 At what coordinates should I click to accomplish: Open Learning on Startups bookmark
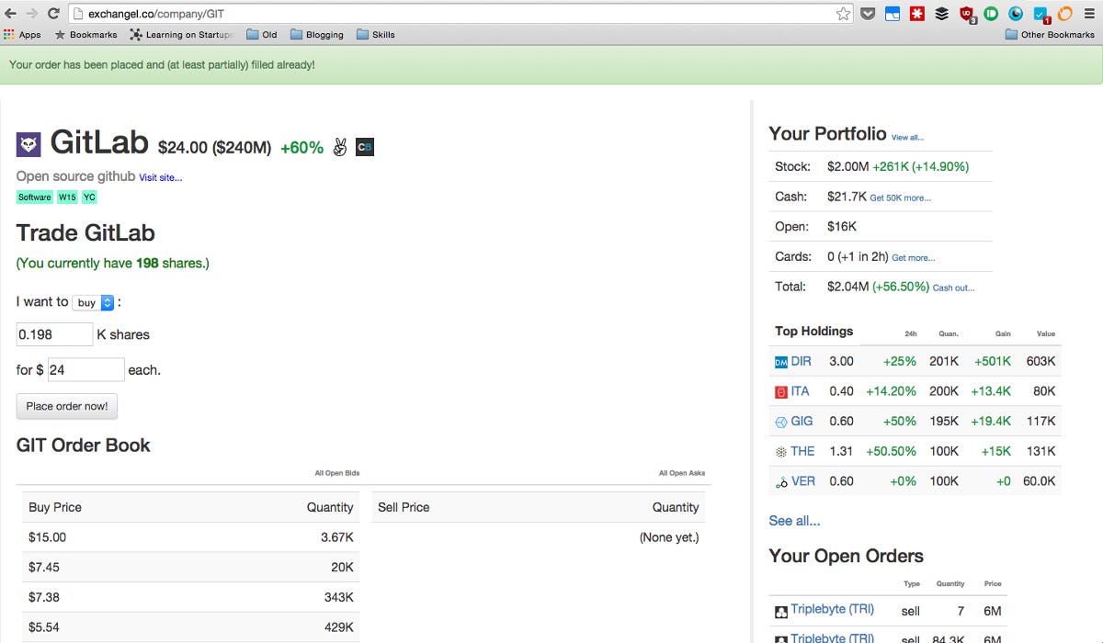pyautogui.click(x=182, y=35)
